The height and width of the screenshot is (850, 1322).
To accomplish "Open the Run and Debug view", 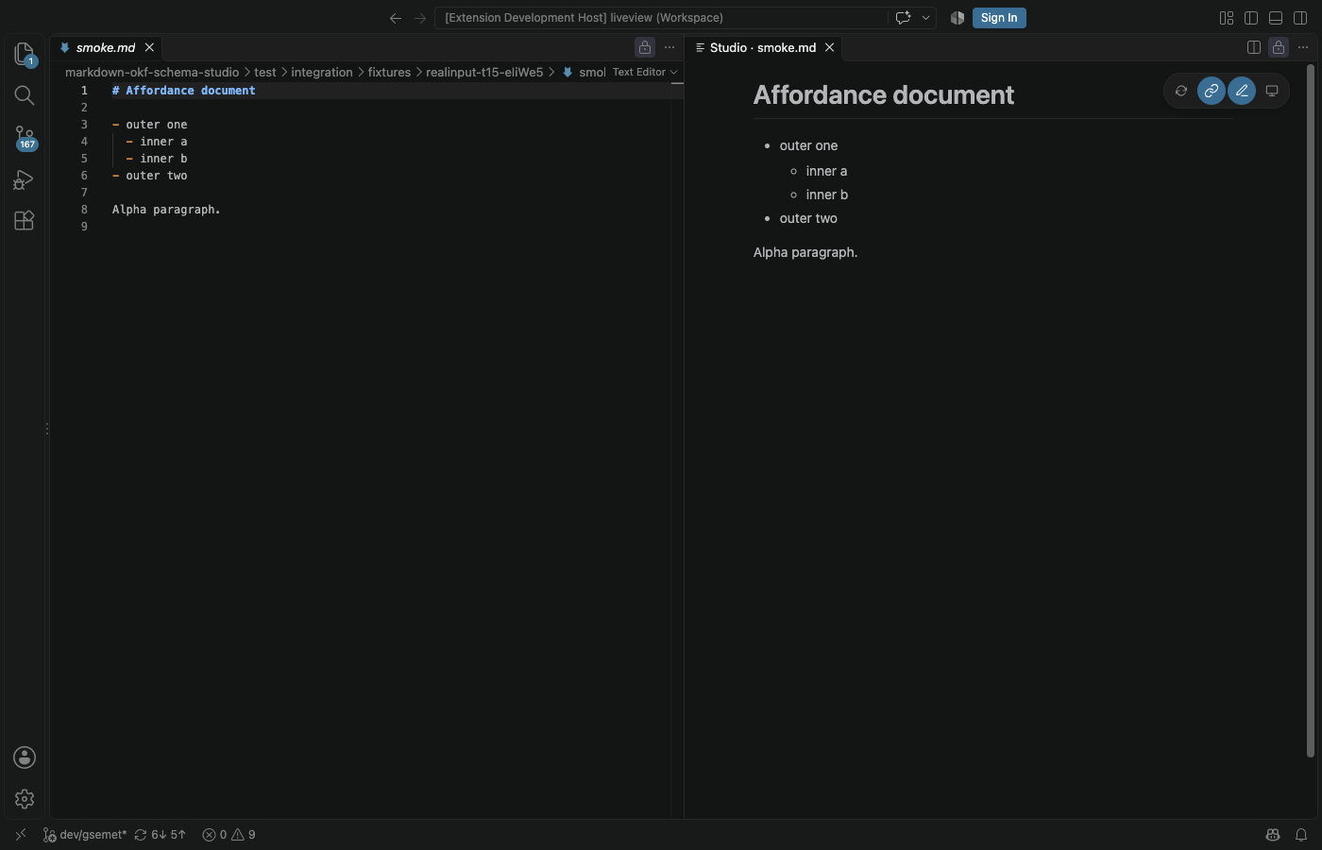I will (x=25, y=179).
